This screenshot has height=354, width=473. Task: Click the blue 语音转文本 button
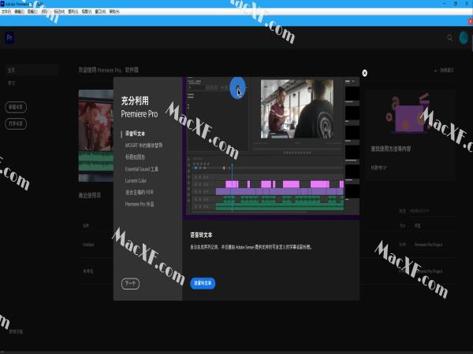pos(203,283)
